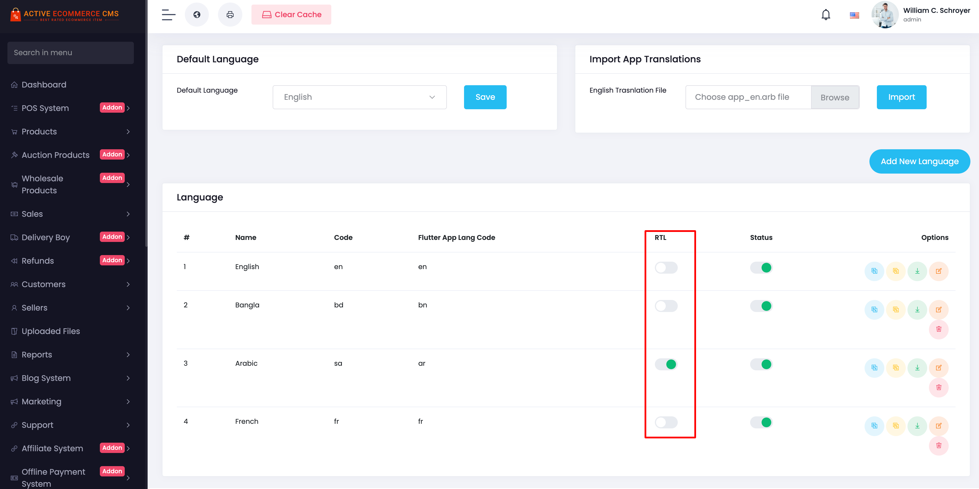Click the blue translation icon for Arabic
The image size is (979, 489).
point(874,367)
